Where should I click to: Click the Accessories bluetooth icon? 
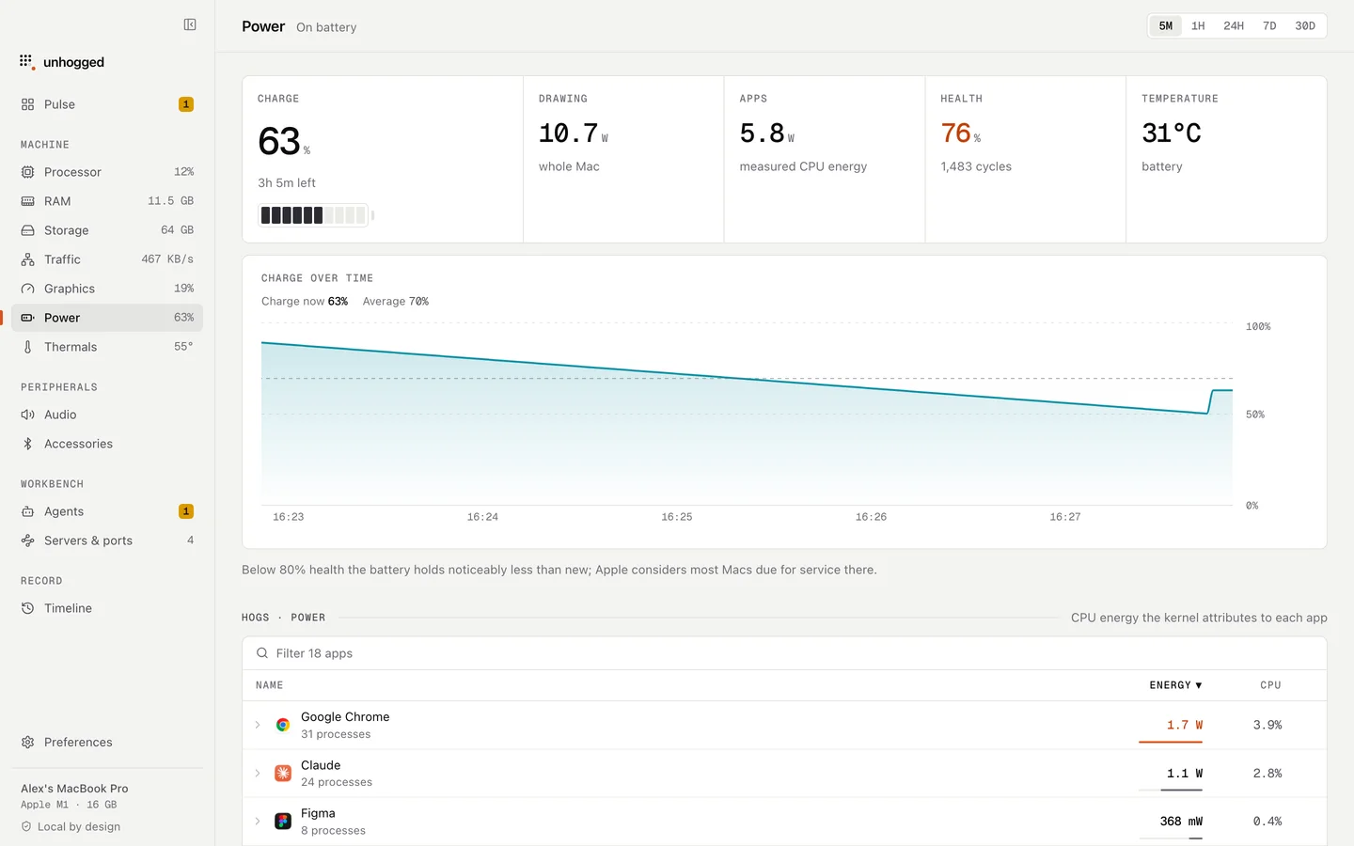(x=27, y=444)
